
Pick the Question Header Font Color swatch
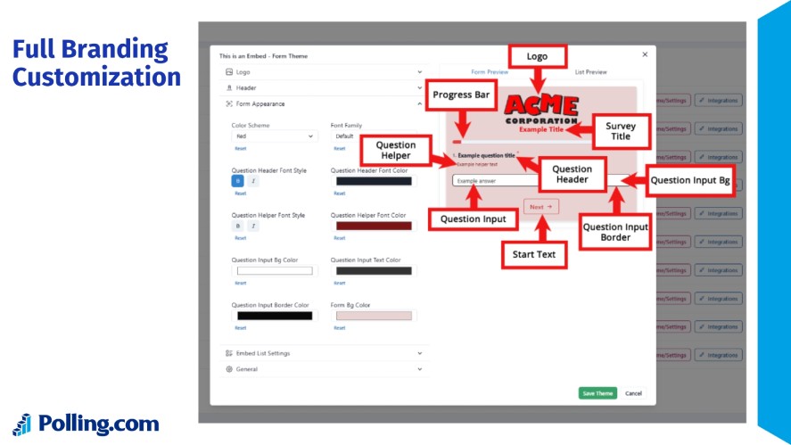coord(374,181)
